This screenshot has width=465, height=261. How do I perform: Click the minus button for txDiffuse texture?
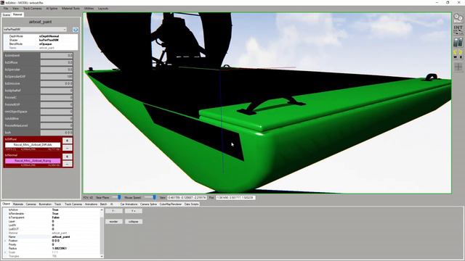coord(68,148)
